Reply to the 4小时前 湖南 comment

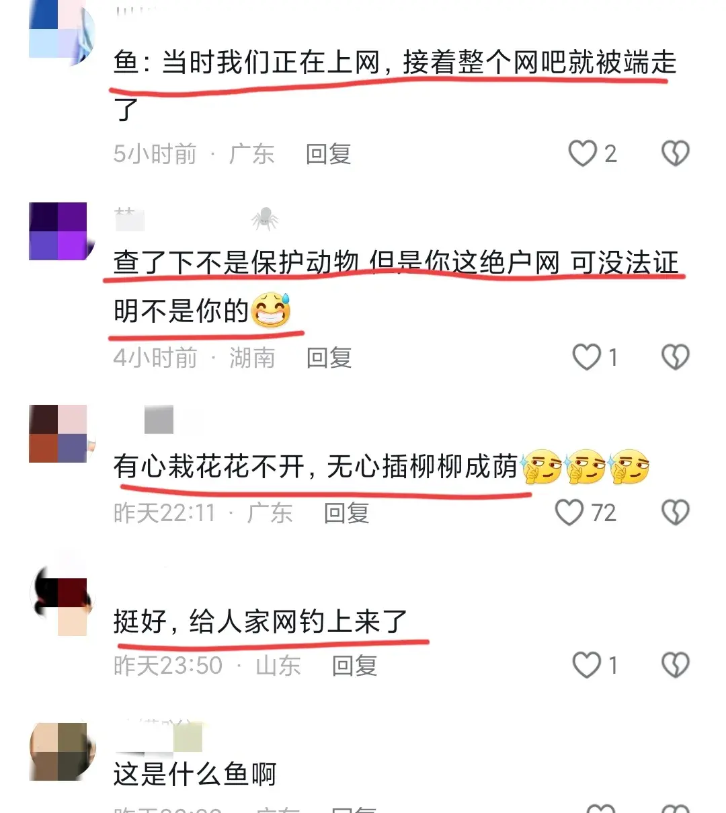coord(329,358)
